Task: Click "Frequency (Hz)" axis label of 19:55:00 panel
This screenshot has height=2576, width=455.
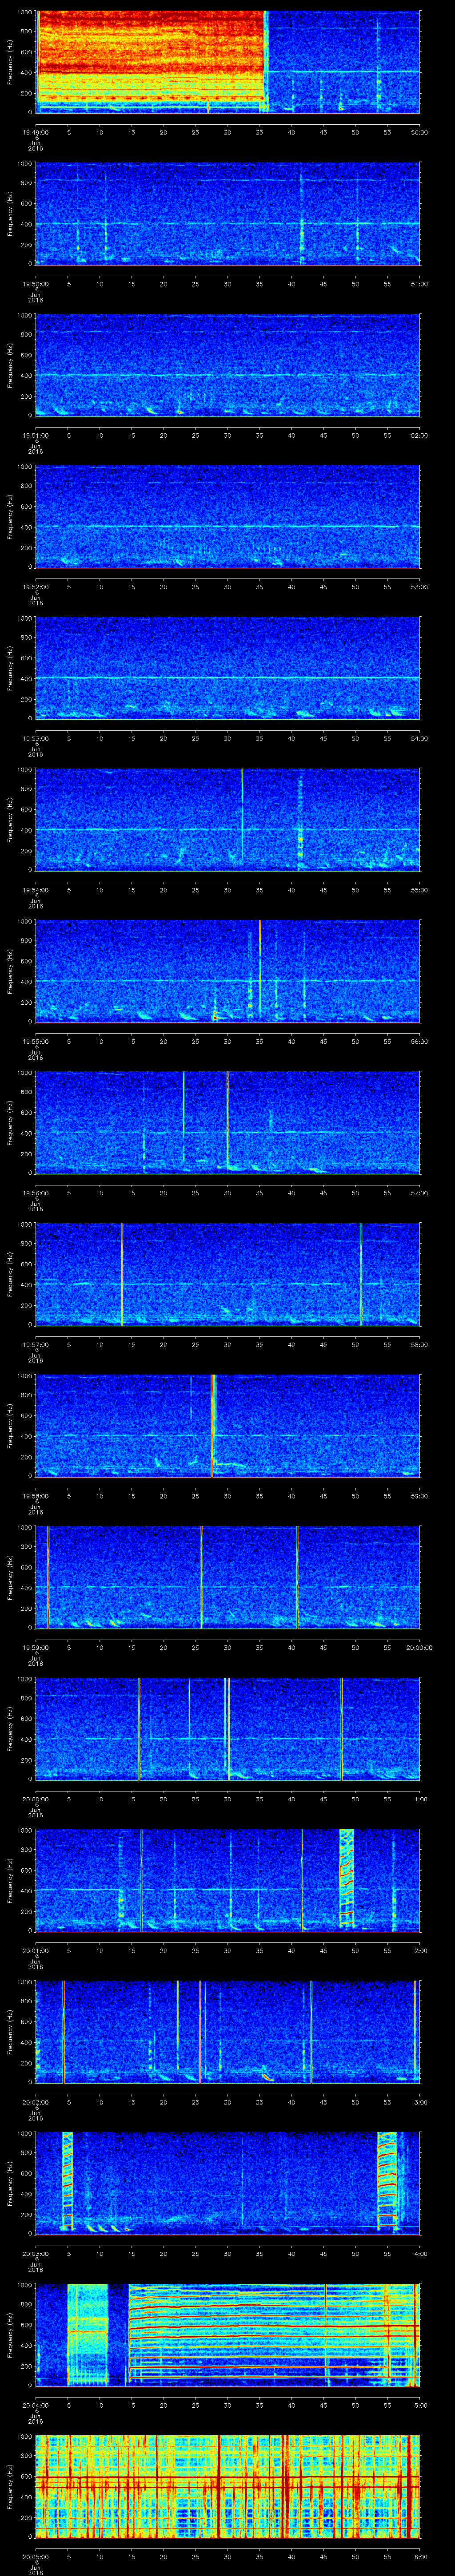Action: [x=10, y=971]
